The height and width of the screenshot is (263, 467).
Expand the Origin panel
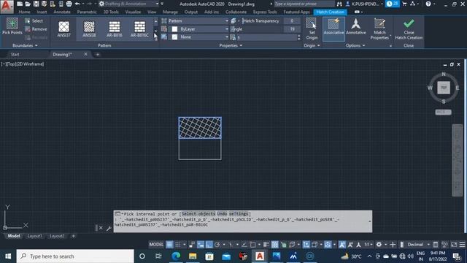312,45
